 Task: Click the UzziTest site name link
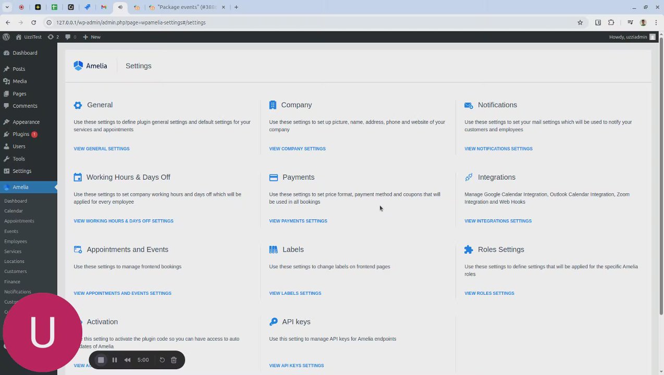pyautogui.click(x=29, y=37)
